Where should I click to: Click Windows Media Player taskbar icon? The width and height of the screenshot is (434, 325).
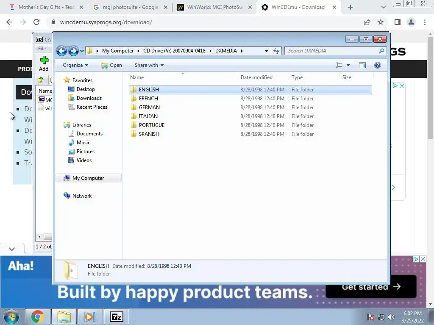pos(89,317)
